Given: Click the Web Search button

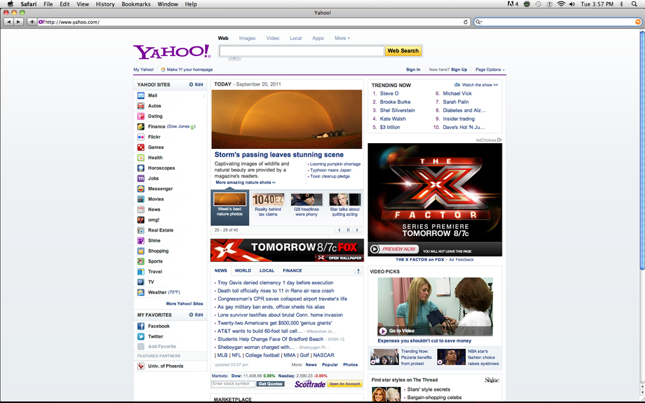Looking at the screenshot, I should pyautogui.click(x=403, y=51).
